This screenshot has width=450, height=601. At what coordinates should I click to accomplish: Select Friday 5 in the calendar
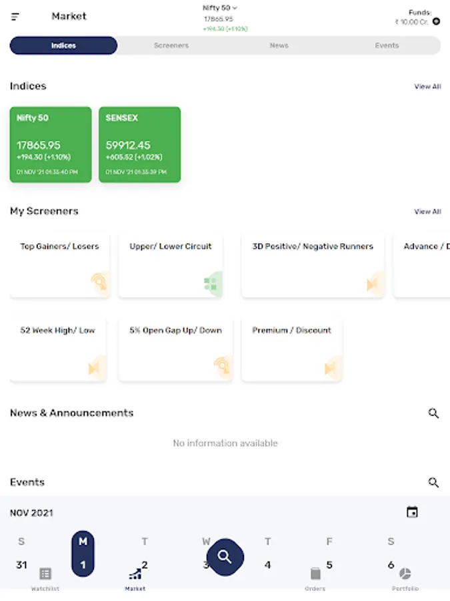(x=329, y=564)
